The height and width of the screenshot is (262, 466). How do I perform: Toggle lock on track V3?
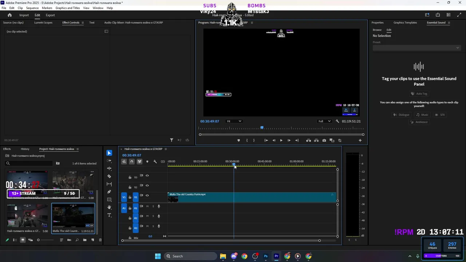(130, 177)
